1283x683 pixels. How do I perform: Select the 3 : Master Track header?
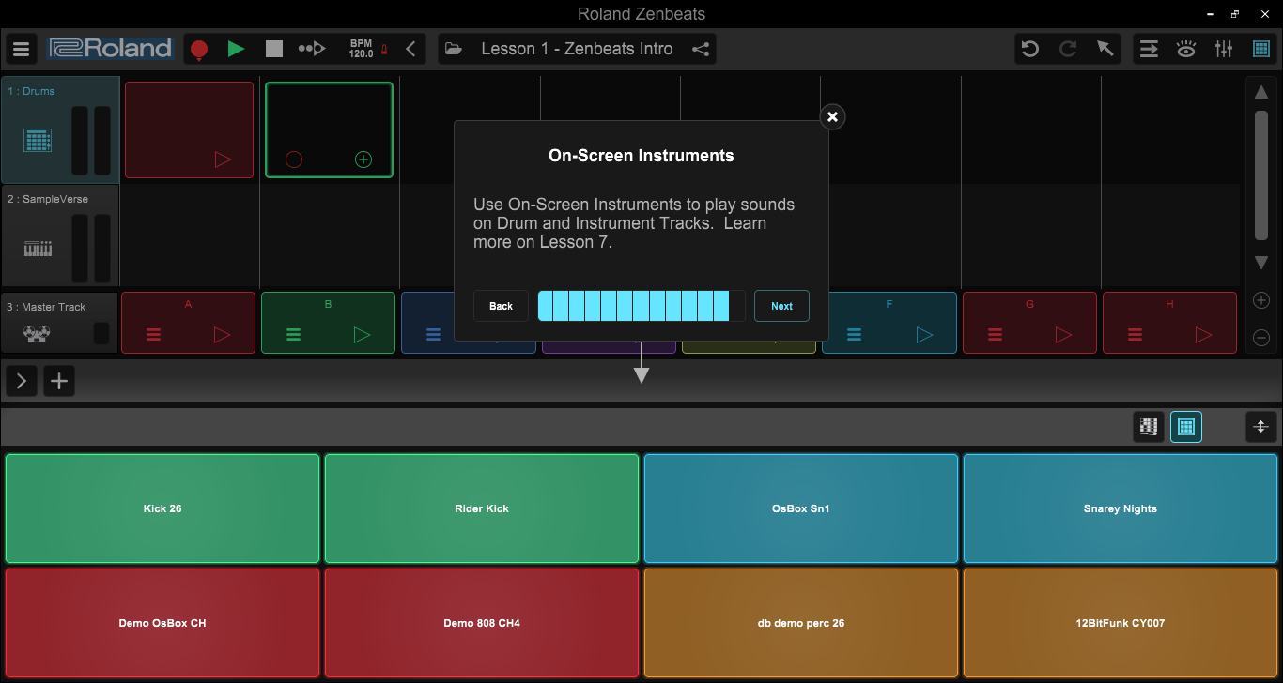[x=60, y=323]
